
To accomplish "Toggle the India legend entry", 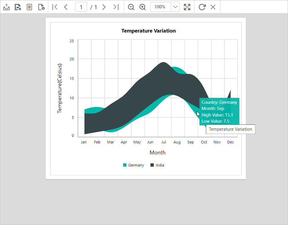I will click(x=160, y=165).
